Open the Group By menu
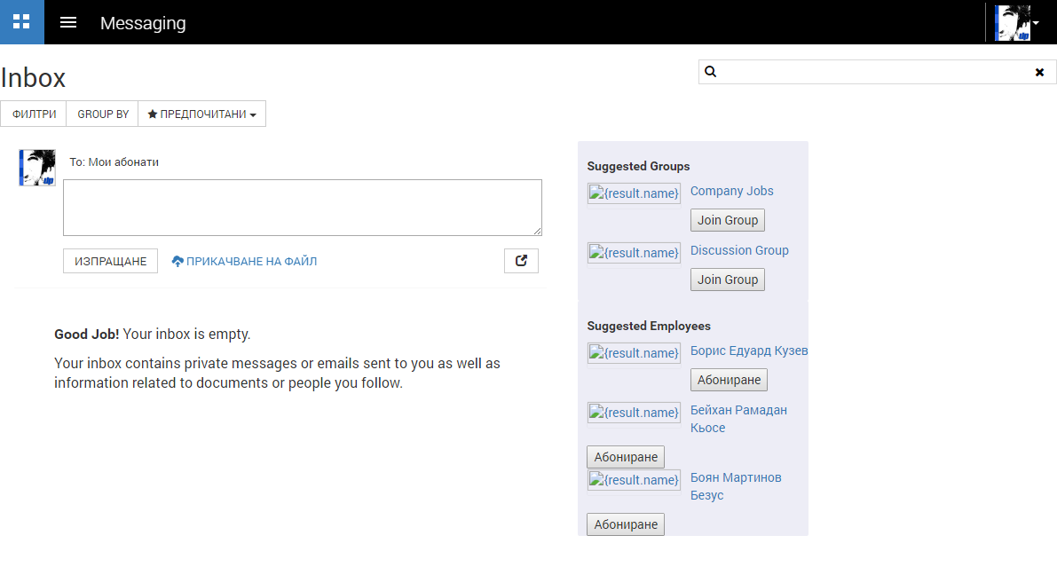Viewport: 1057px width, 575px height. (x=103, y=114)
